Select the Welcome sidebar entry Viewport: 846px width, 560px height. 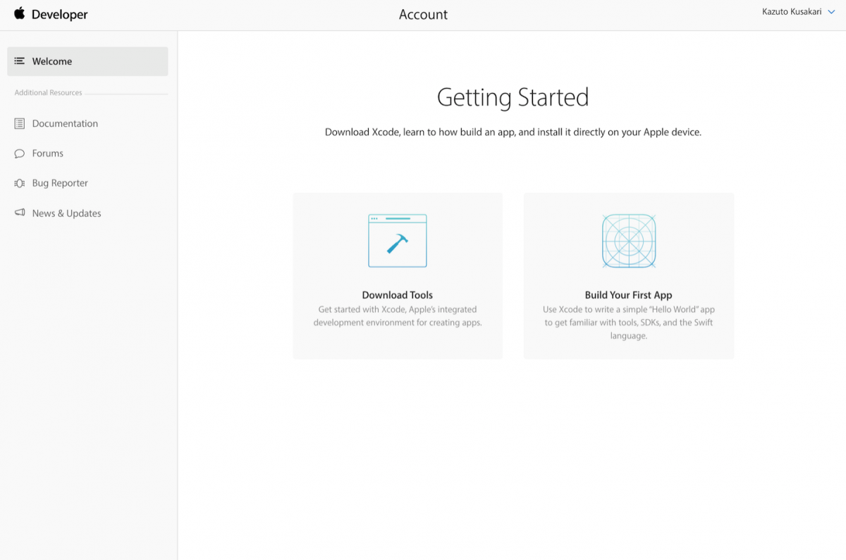point(52,61)
